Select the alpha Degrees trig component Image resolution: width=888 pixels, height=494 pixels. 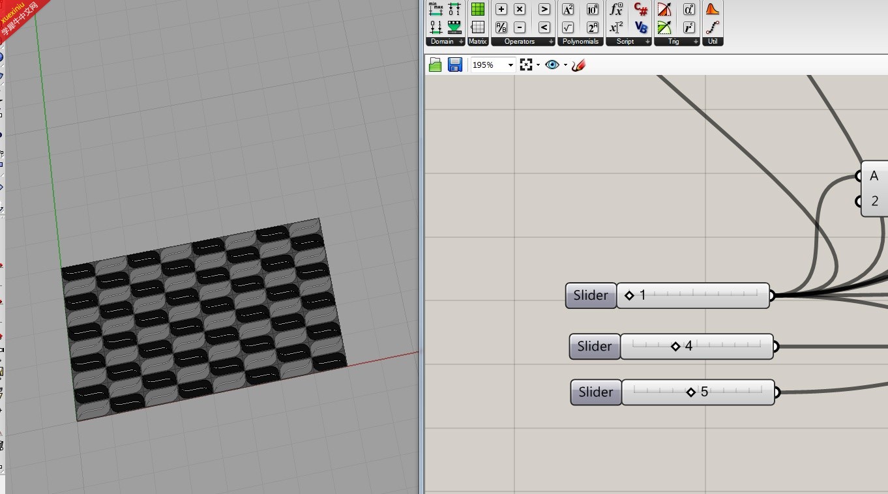689,9
